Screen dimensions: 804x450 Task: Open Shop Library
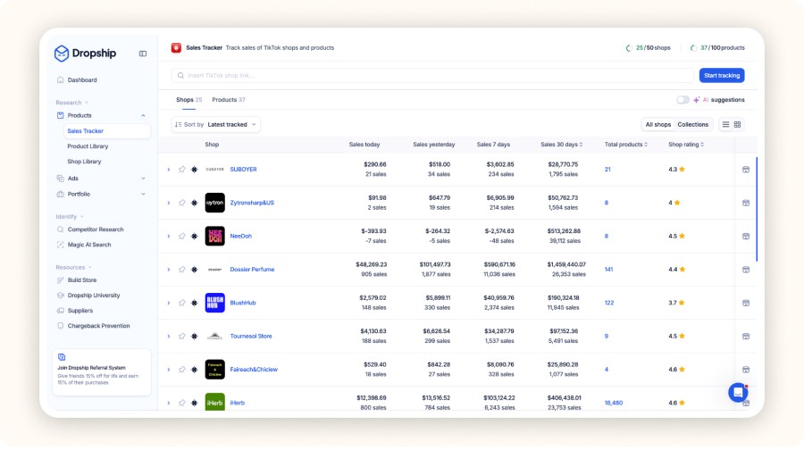tap(84, 162)
